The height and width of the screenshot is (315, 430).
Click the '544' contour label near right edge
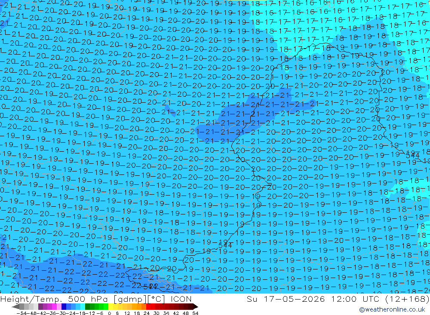(x=413, y=156)
